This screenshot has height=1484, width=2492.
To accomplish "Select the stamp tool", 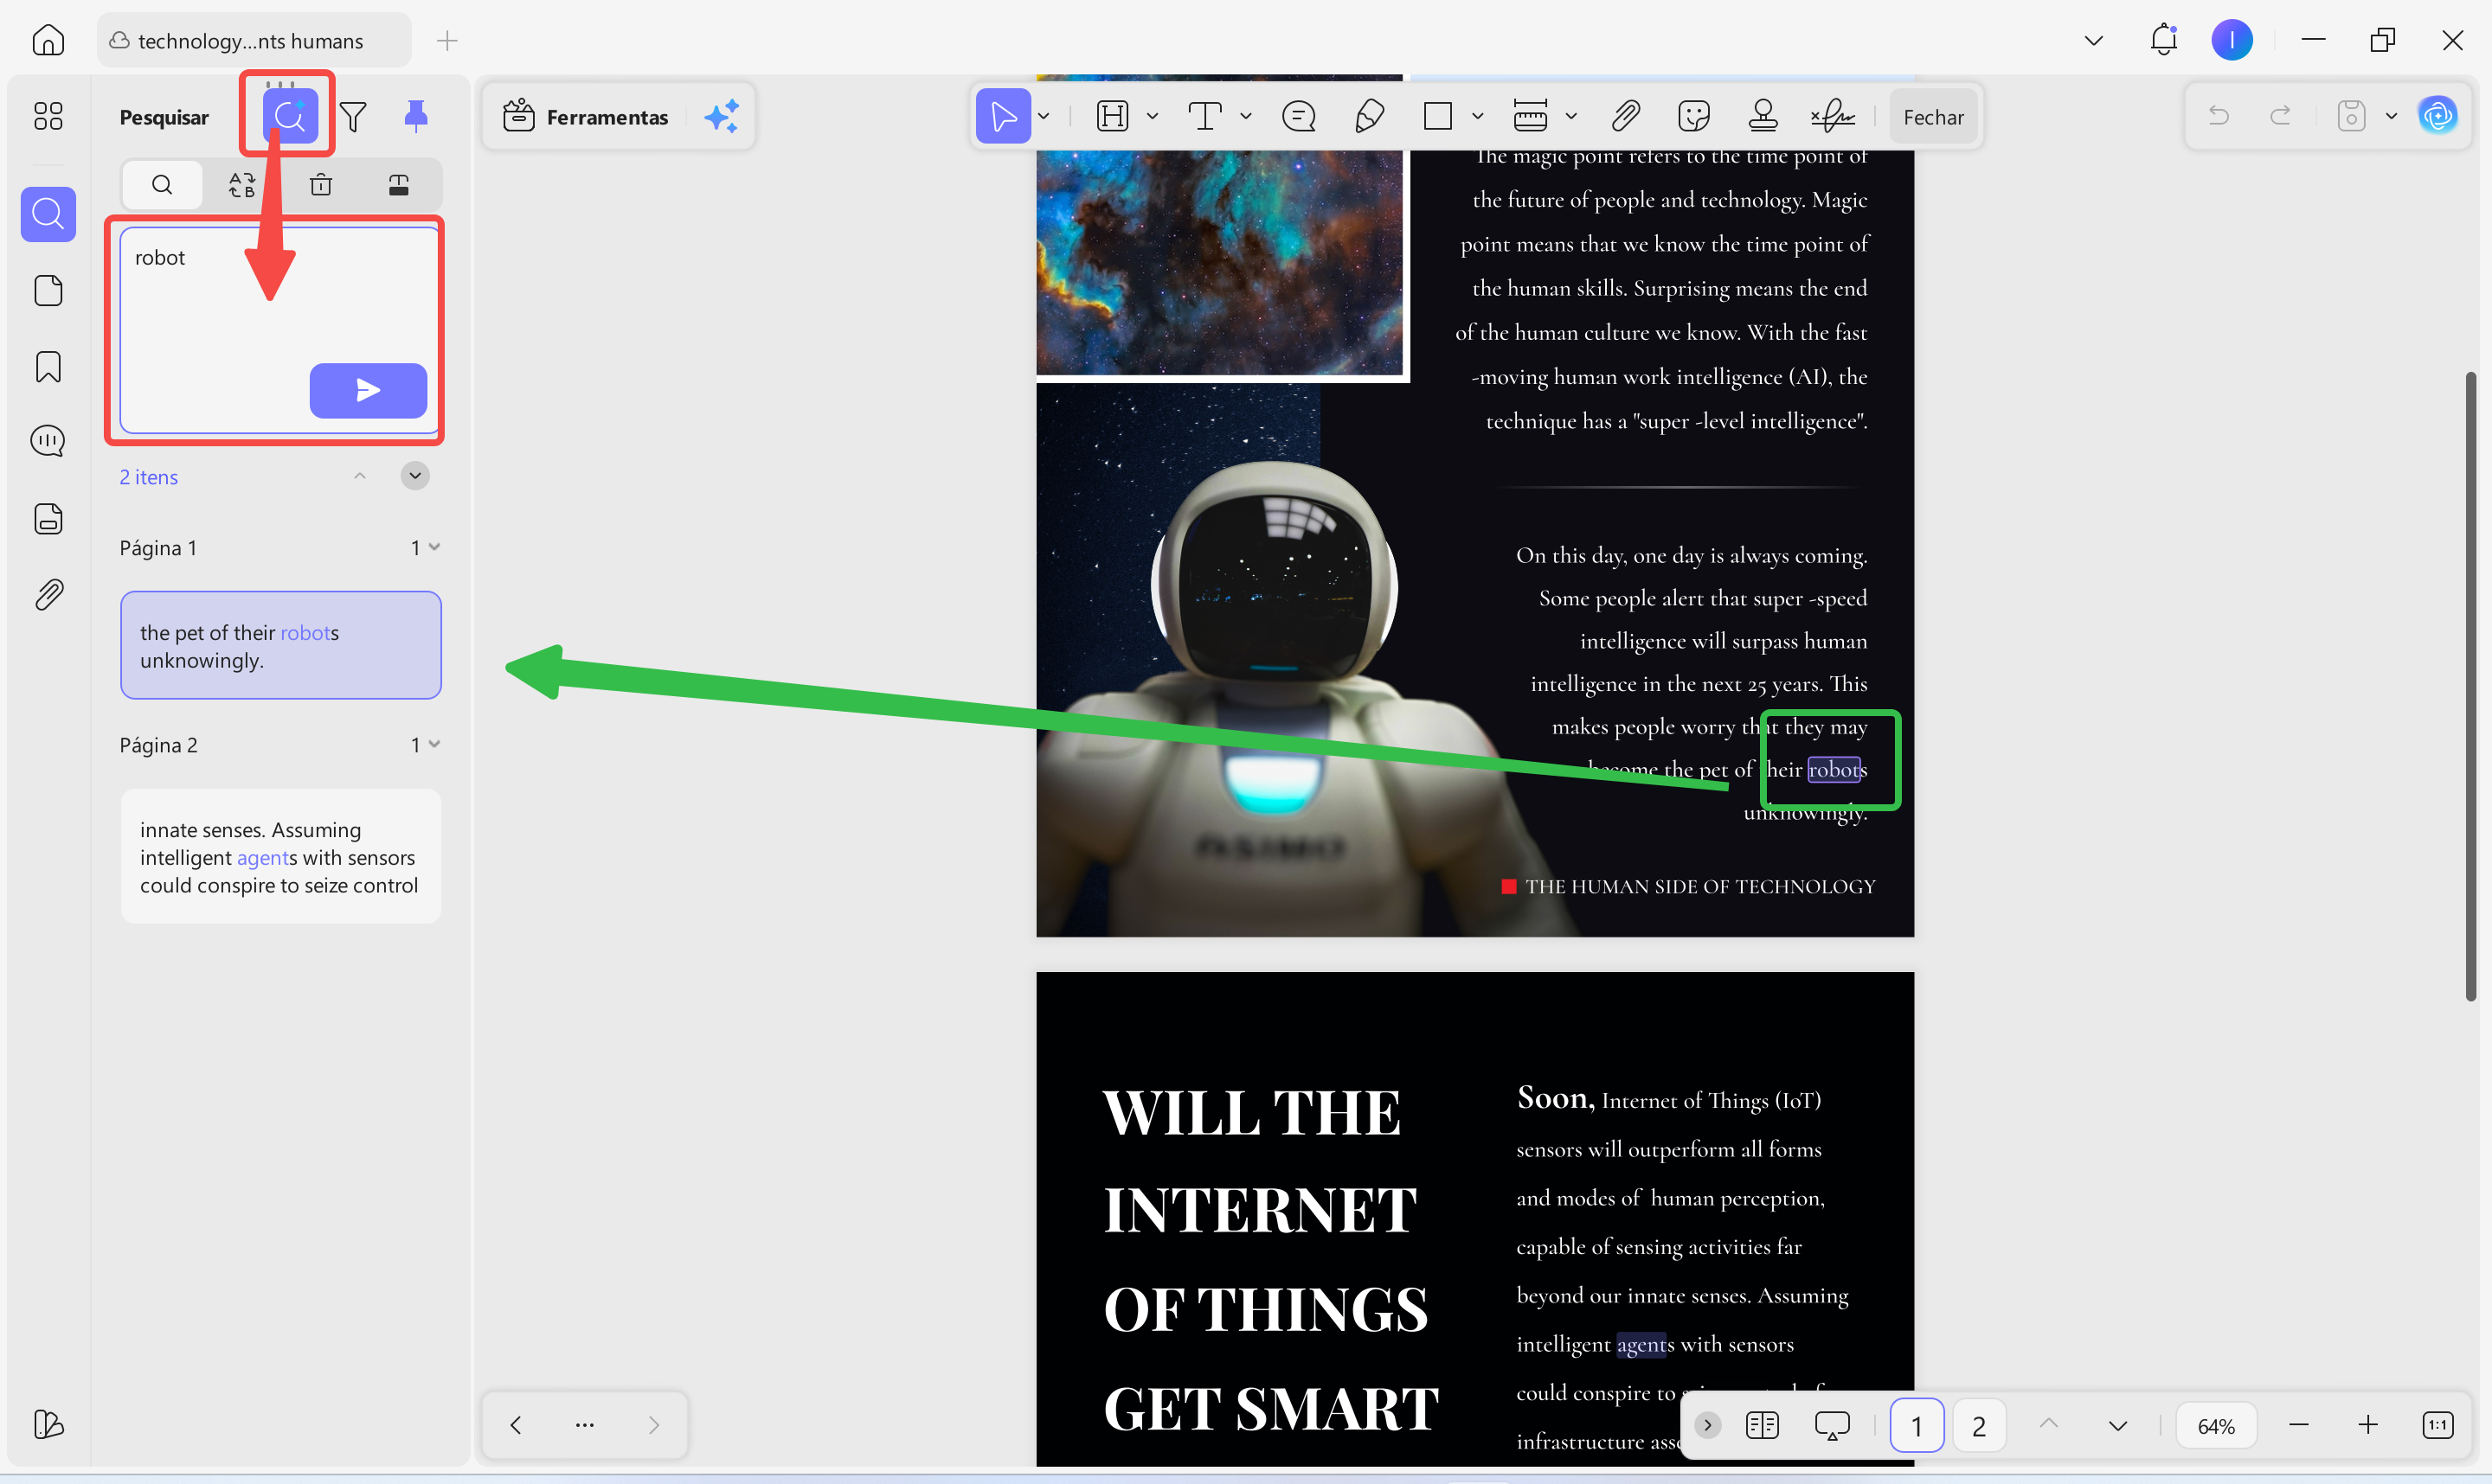I will 1763,117.
